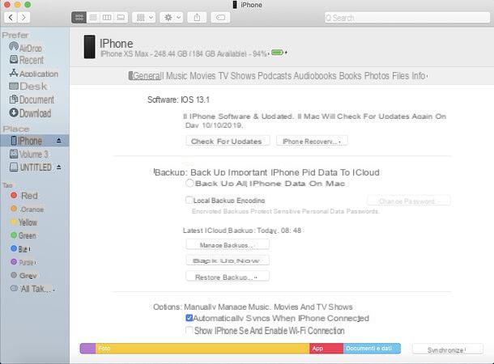The width and height of the screenshot is (494, 364).
Task: Open UNTITLED drive in sidebar
Action: [x=31, y=167]
